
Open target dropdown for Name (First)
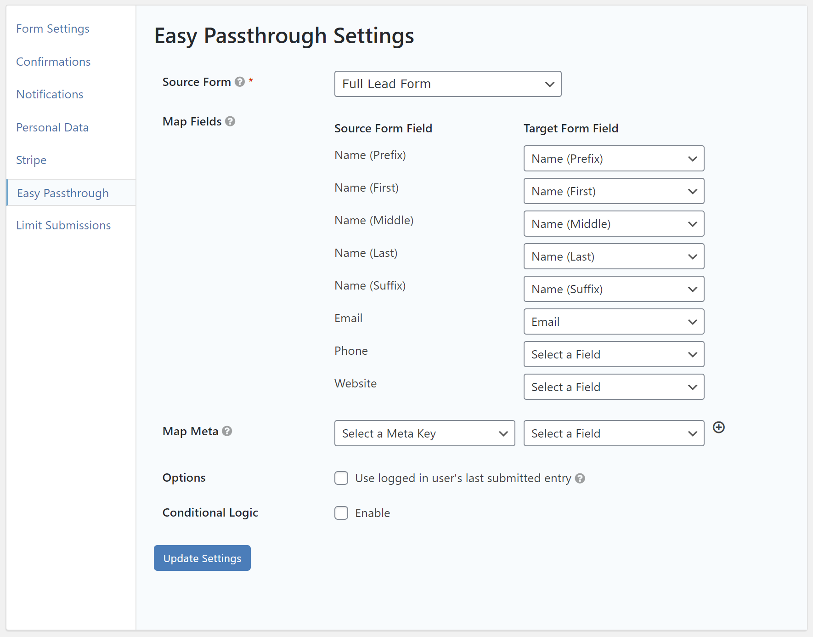614,191
